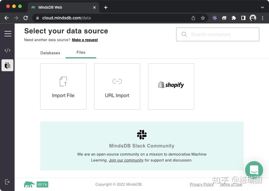
Task: Open the Chrome three-dot menu
Action: coord(262,18)
